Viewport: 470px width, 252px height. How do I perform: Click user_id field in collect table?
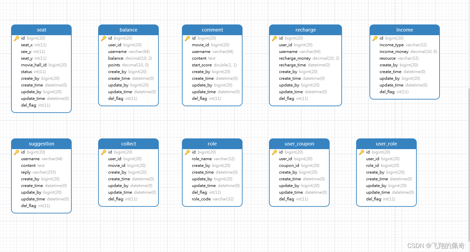coord(125,159)
